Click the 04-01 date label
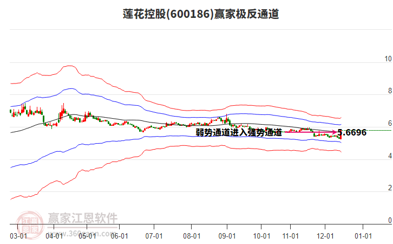Viewport: 393px width, 244px height. pos(54,236)
